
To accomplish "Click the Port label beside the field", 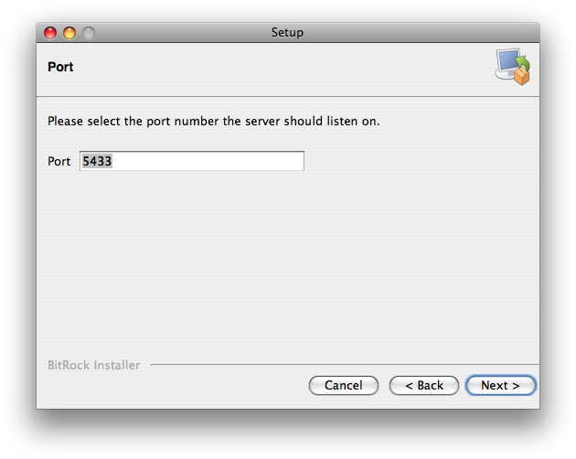I will (59, 162).
